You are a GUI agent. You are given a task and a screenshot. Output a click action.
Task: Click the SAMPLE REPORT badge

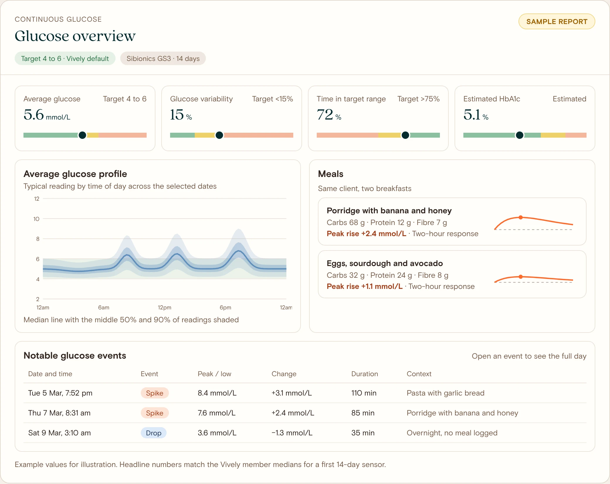(557, 21)
